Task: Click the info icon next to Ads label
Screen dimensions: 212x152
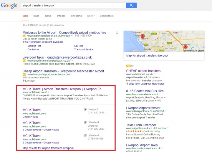Action: [132, 66]
